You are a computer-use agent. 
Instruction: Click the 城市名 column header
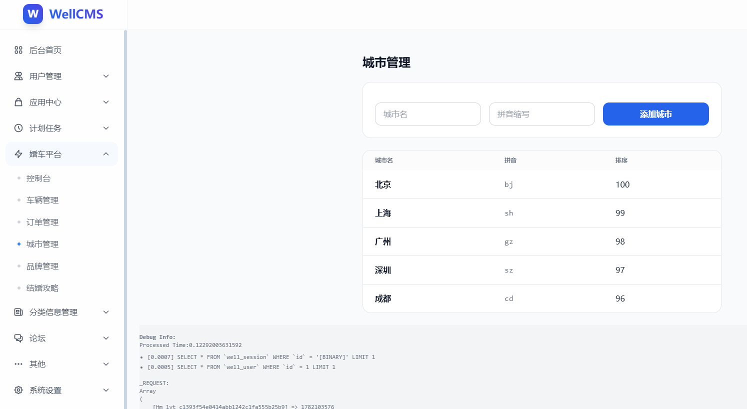tap(384, 160)
